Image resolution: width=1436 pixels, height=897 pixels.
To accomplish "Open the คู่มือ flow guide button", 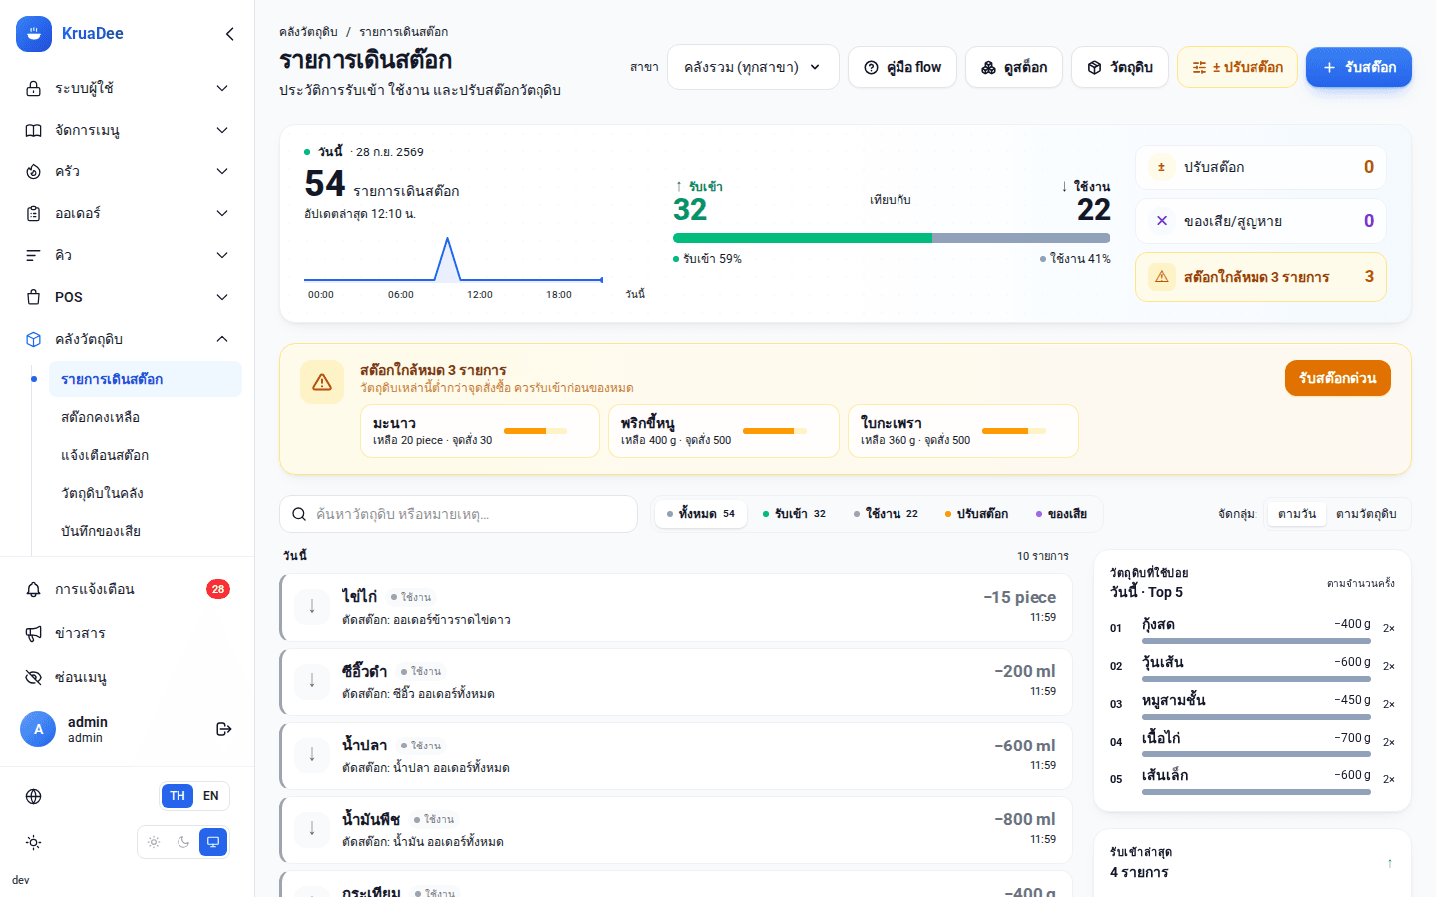I will click(x=902, y=67).
